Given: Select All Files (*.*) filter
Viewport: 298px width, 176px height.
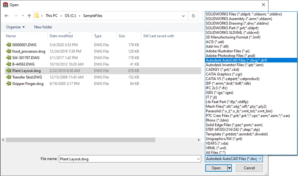Looking at the screenshot, I should pos(251,153).
